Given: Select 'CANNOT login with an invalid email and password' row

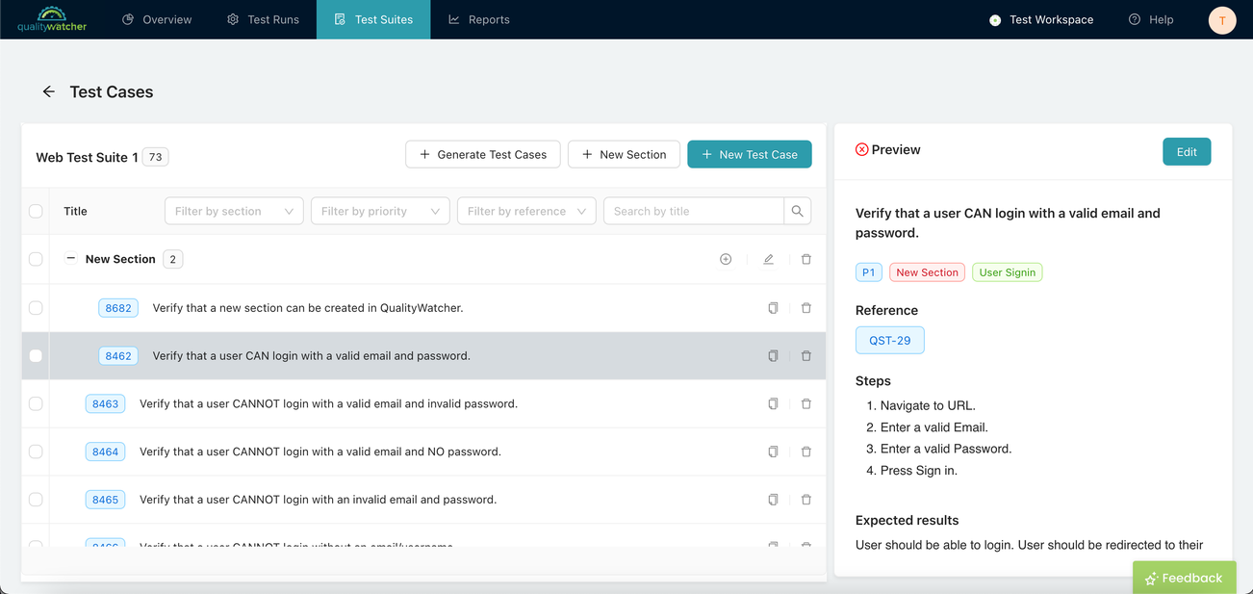Looking at the screenshot, I should click(x=423, y=500).
